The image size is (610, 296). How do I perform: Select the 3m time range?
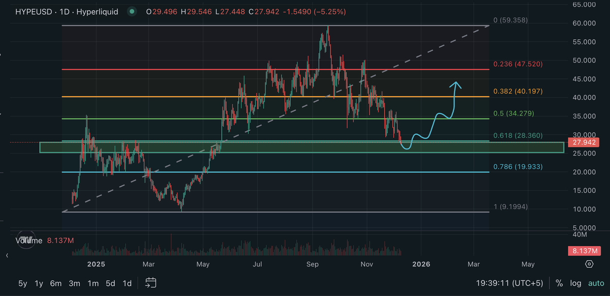pos(75,283)
